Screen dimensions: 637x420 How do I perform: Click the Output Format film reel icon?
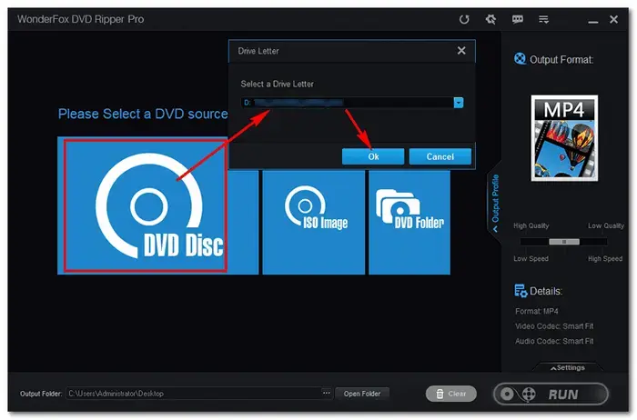520,59
